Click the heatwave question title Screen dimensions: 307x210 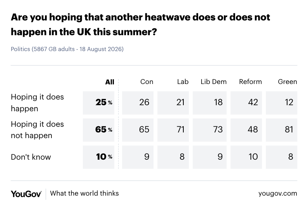(140, 25)
